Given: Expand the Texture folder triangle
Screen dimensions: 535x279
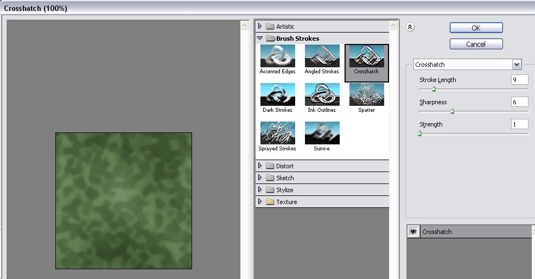Looking at the screenshot, I should (260, 201).
